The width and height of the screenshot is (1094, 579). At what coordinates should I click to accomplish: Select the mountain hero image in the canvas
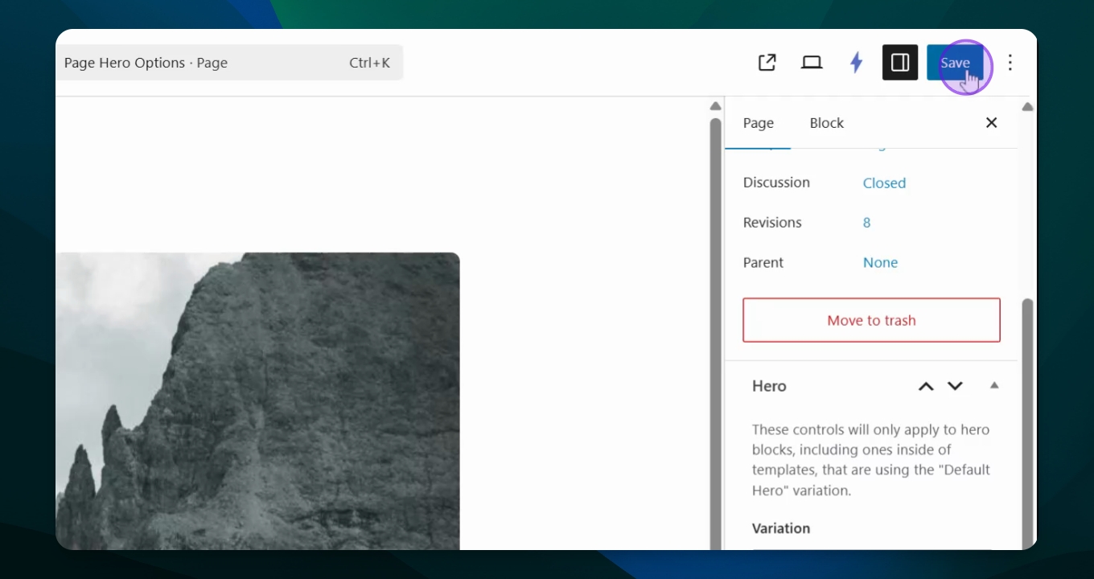click(257, 402)
